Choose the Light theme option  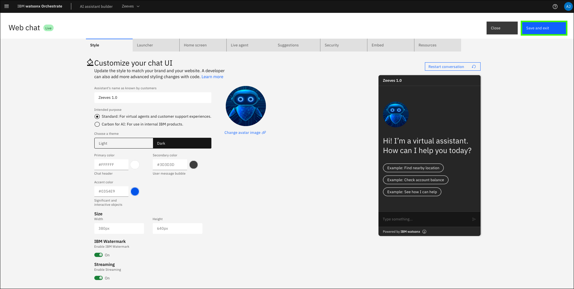(124, 143)
